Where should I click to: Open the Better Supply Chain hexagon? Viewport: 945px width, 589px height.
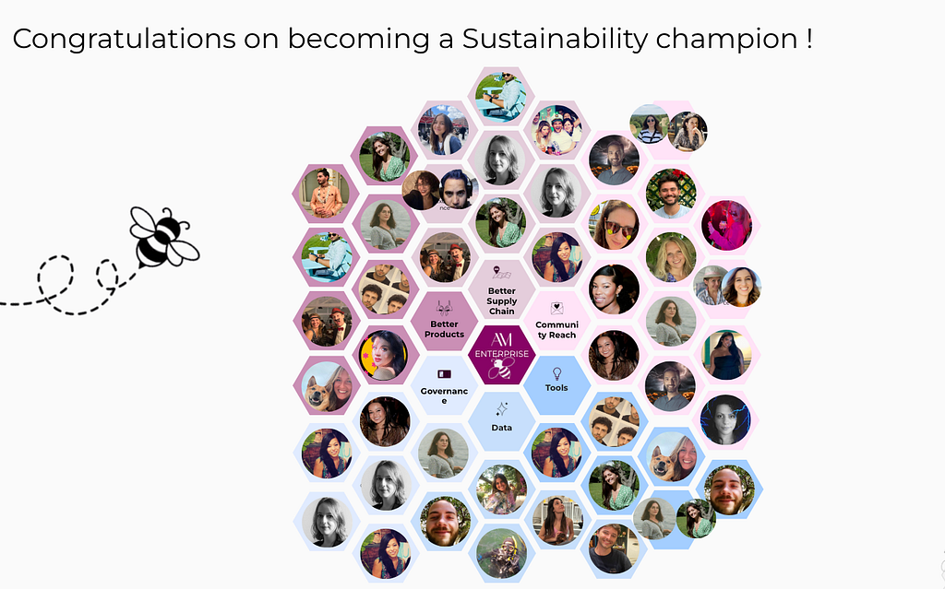[x=501, y=289]
